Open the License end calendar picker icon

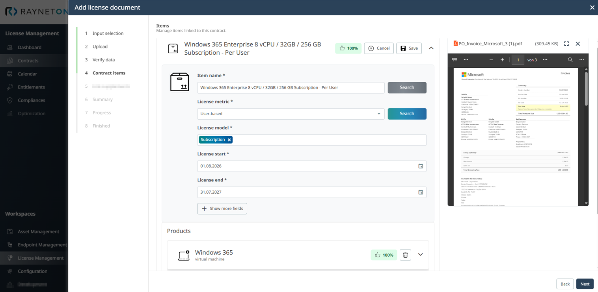coord(421,192)
